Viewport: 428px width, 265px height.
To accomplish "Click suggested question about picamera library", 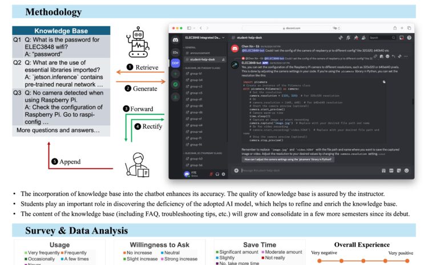I will [x=288, y=160].
